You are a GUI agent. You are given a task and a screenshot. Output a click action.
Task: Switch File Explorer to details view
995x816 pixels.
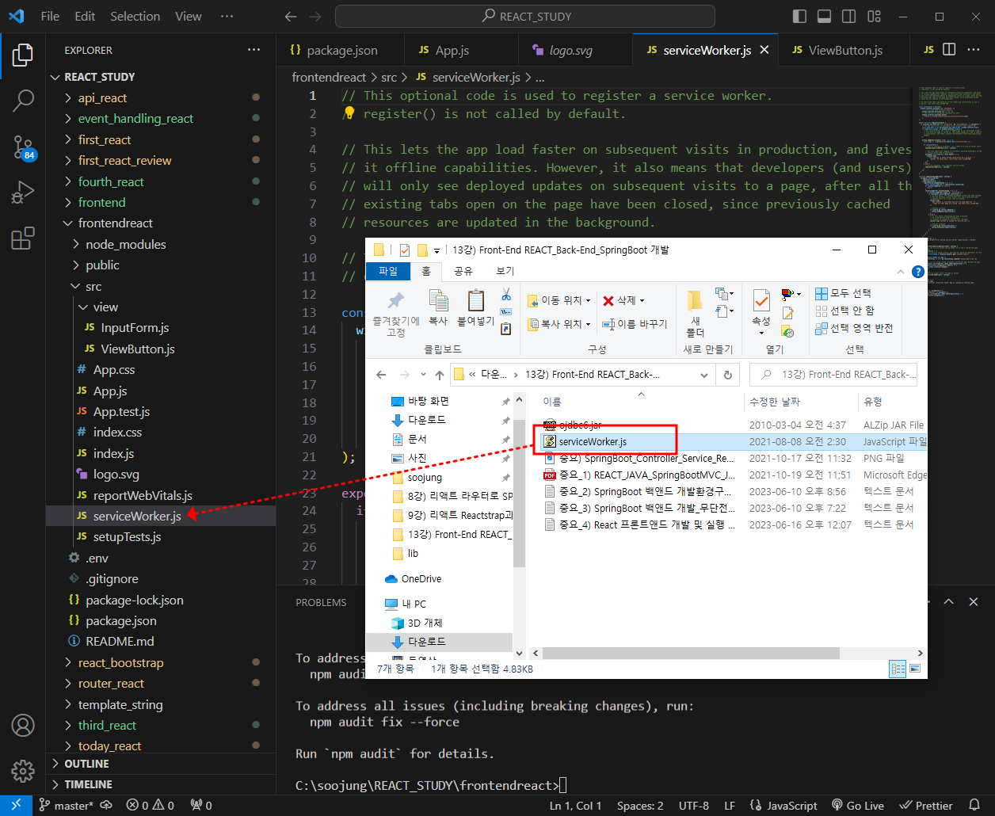pyautogui.click(x=898, y=669)
